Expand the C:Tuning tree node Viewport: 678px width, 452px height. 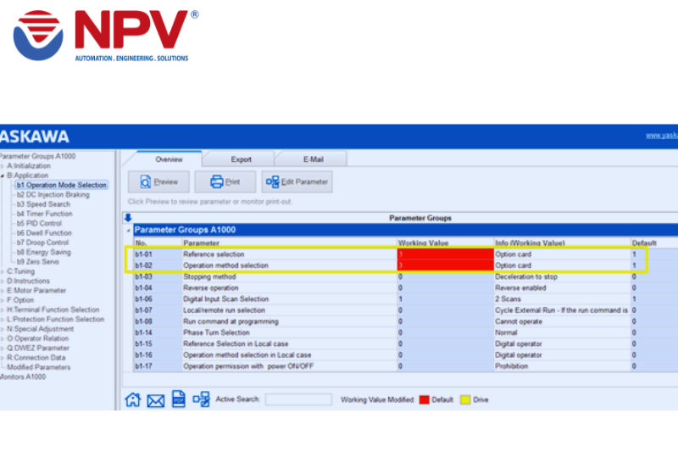[3, 271]
